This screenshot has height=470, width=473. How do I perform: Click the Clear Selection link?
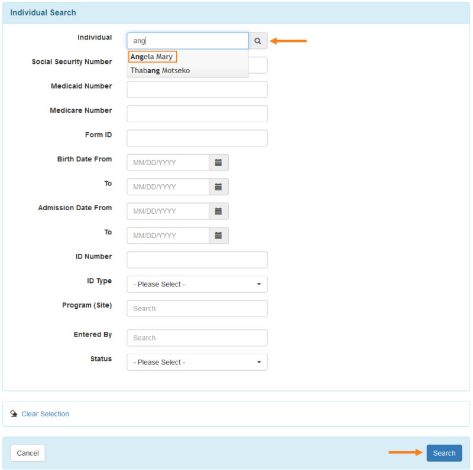(x=45, y=414)
